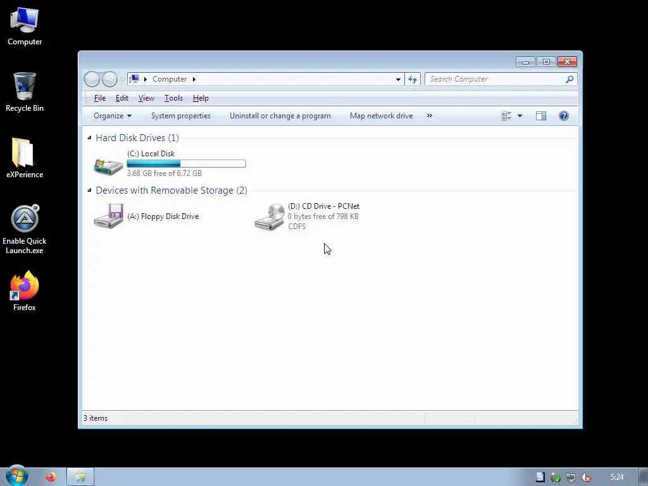Select the eXPerience folder on desktop
Image resolution: width=648 pixels, height=486 pixels.
click(25, 158)
